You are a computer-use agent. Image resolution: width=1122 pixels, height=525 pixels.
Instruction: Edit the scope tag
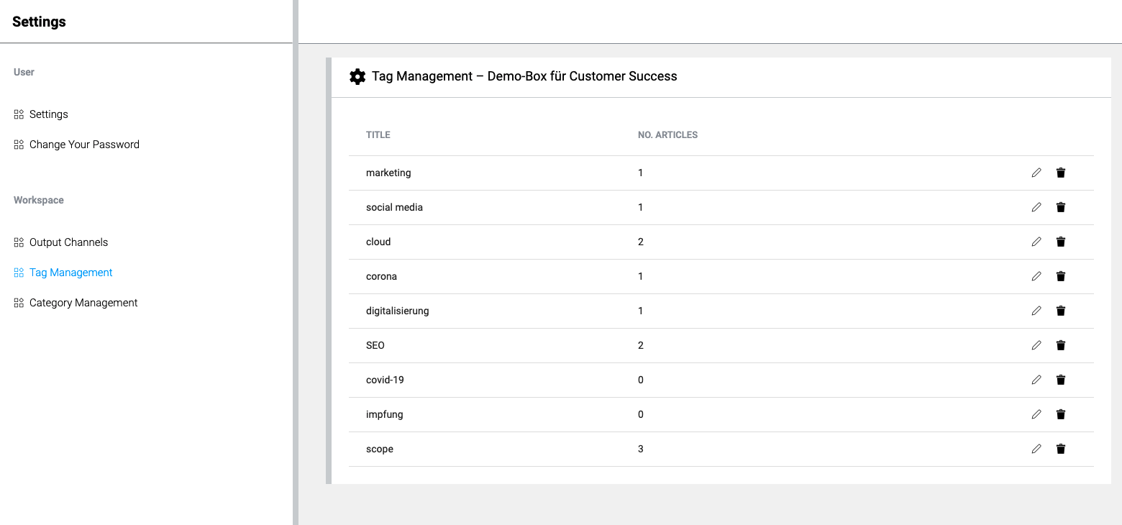(x=1036, y=449)
